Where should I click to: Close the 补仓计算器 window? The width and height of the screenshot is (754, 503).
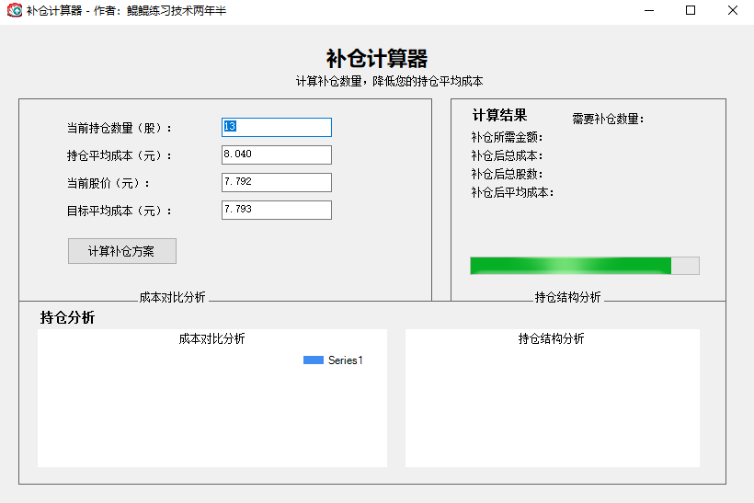(x=733, y=11)
